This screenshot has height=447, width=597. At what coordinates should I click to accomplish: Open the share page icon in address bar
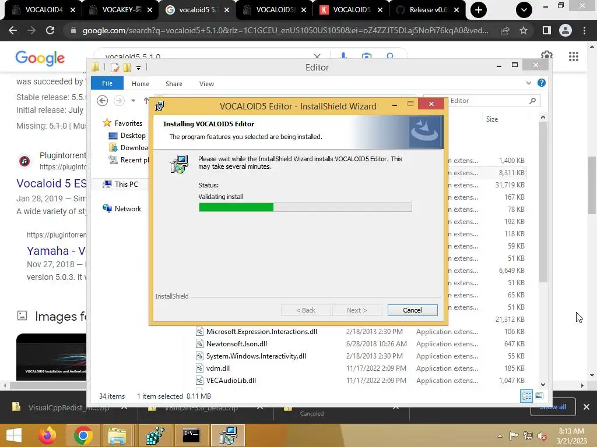[x=505, y=30]
